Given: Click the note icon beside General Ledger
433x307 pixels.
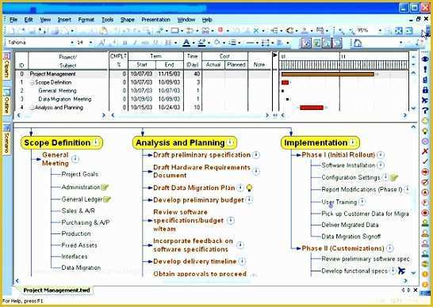Looking at the screenshot, I should (107, 199).
